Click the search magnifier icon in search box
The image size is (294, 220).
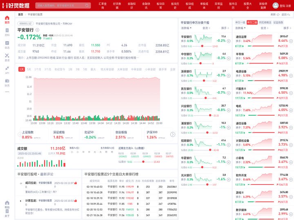(87, 5)
